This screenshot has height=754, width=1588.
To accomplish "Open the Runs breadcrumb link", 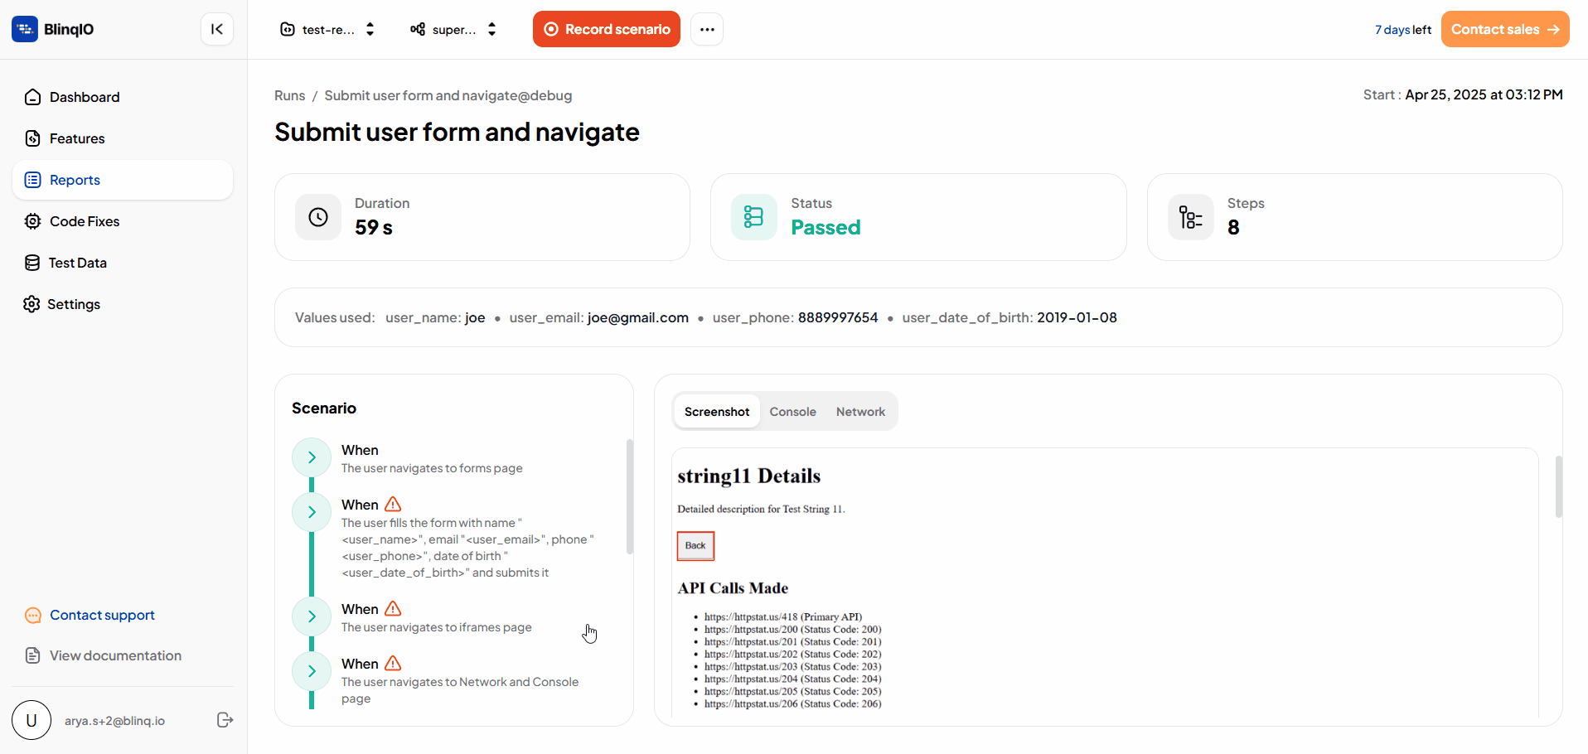I will pyautogui.click(x=289, y=95).
